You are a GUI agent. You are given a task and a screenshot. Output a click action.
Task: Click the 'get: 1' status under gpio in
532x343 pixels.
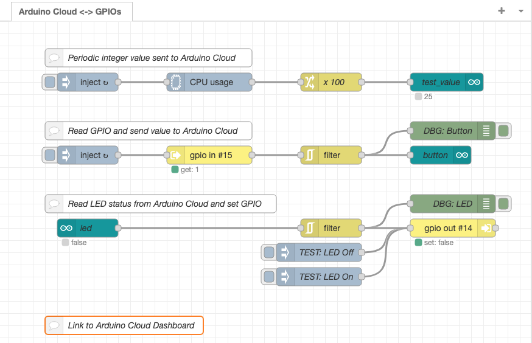pos(186,170)
